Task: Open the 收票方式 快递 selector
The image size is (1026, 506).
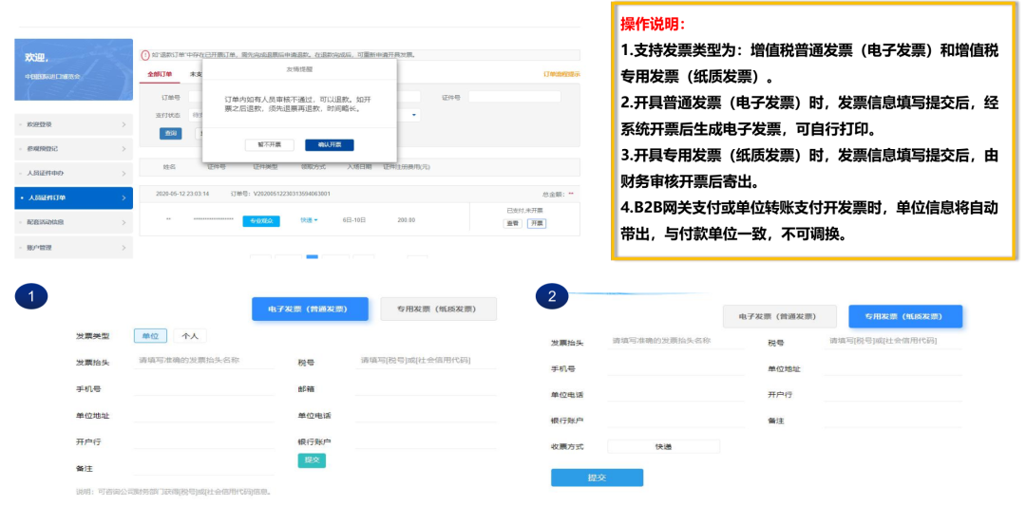Action: point(662,446)
